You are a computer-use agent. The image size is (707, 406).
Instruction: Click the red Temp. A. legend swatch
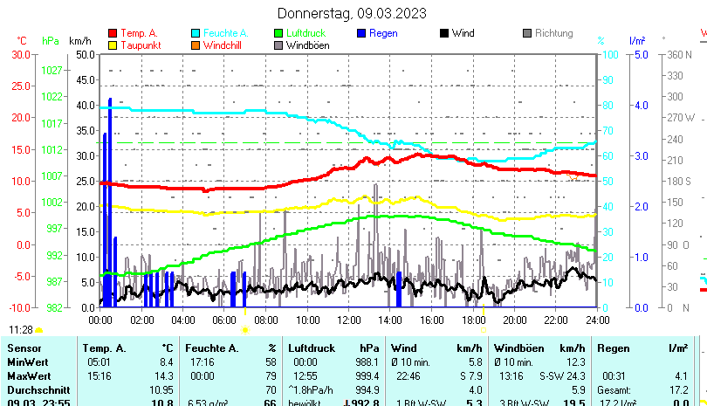113,33
